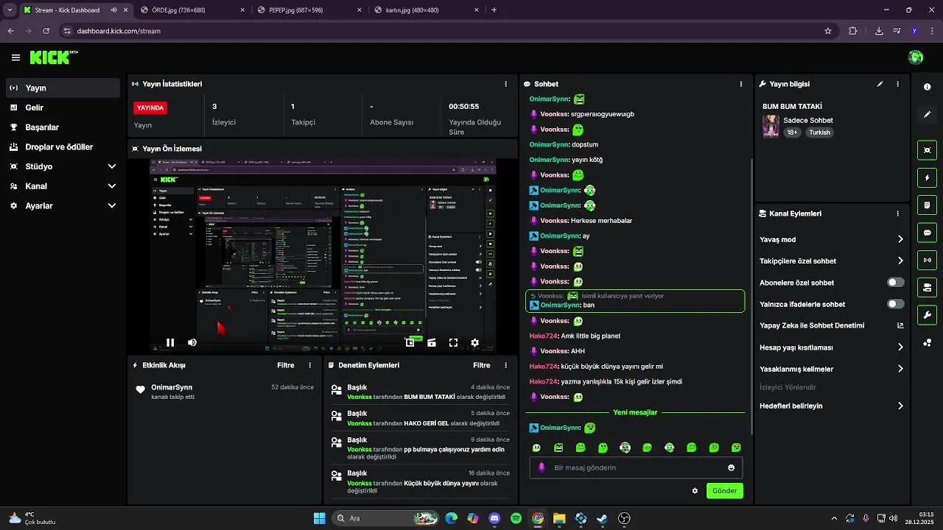Click Filtre in Denetim Eylemleri
This screenshot has height=530, width=943.
pos(482,365)
